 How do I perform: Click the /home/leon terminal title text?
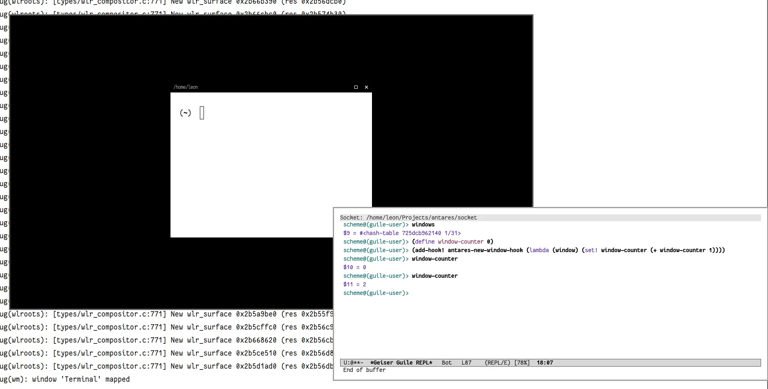[x=186, y=87]
